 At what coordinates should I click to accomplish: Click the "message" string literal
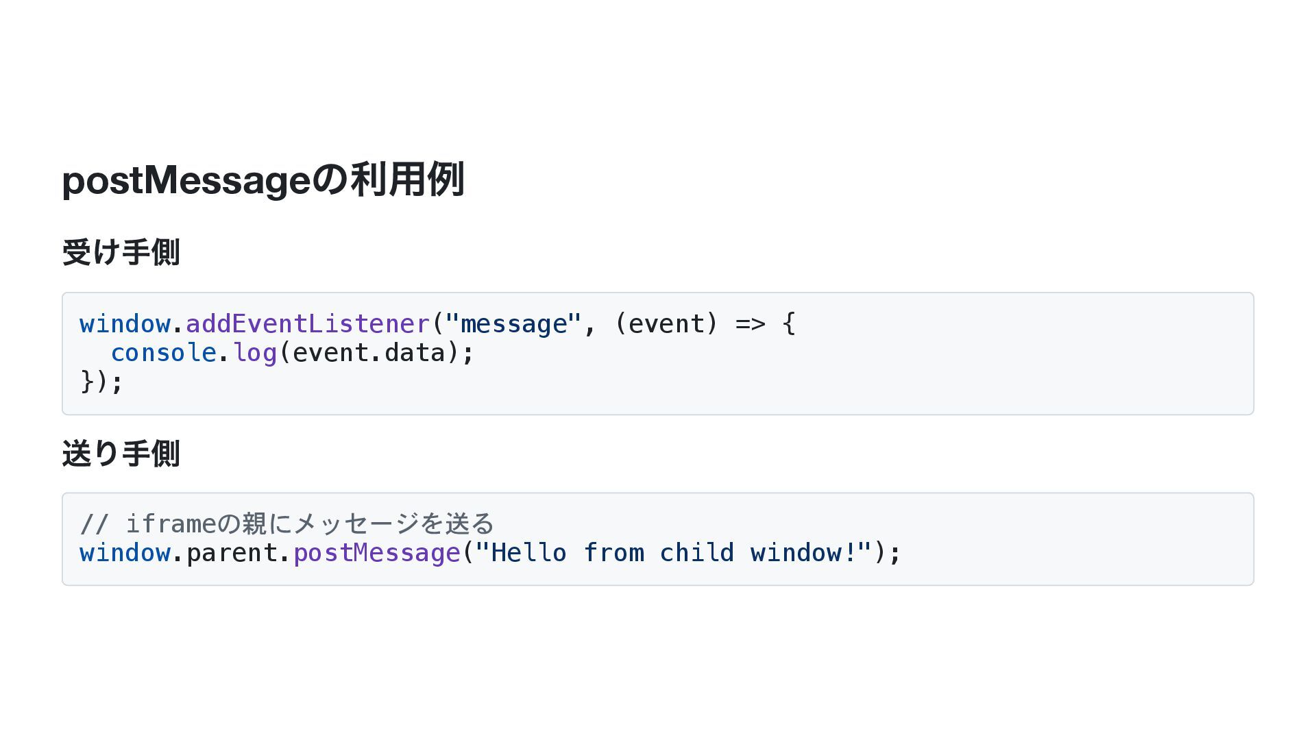pyautogui.click(x=513, y=323)
